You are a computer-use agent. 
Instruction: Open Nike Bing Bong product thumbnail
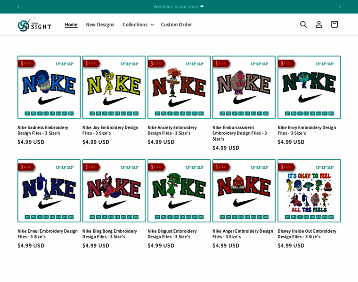click(114, 191)
